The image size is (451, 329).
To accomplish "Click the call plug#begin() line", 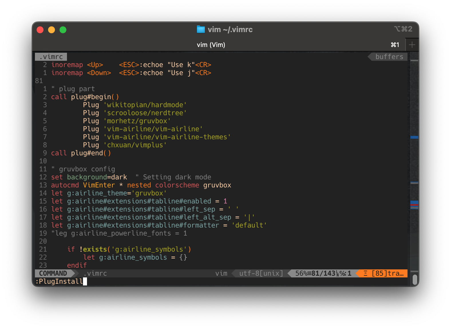I will click(85, 97).
